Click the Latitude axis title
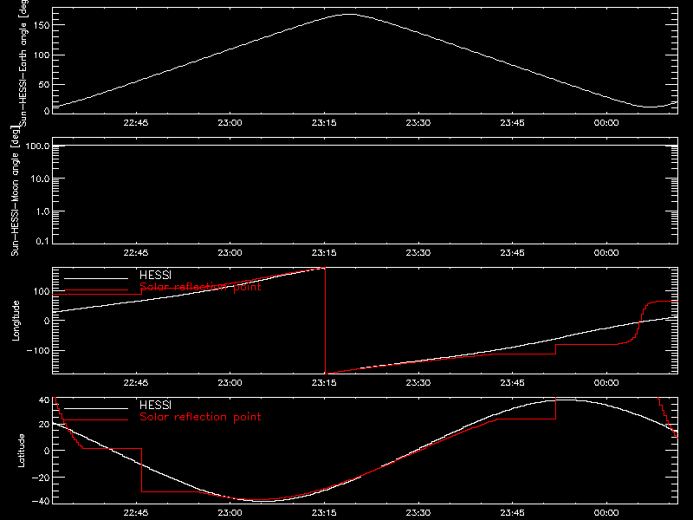693x520 pixels. tap(21, 450)
